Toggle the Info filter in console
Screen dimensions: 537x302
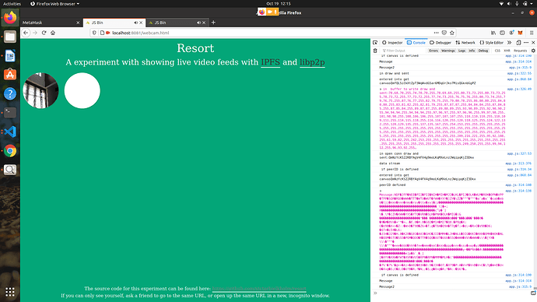[x=472, y=51]
